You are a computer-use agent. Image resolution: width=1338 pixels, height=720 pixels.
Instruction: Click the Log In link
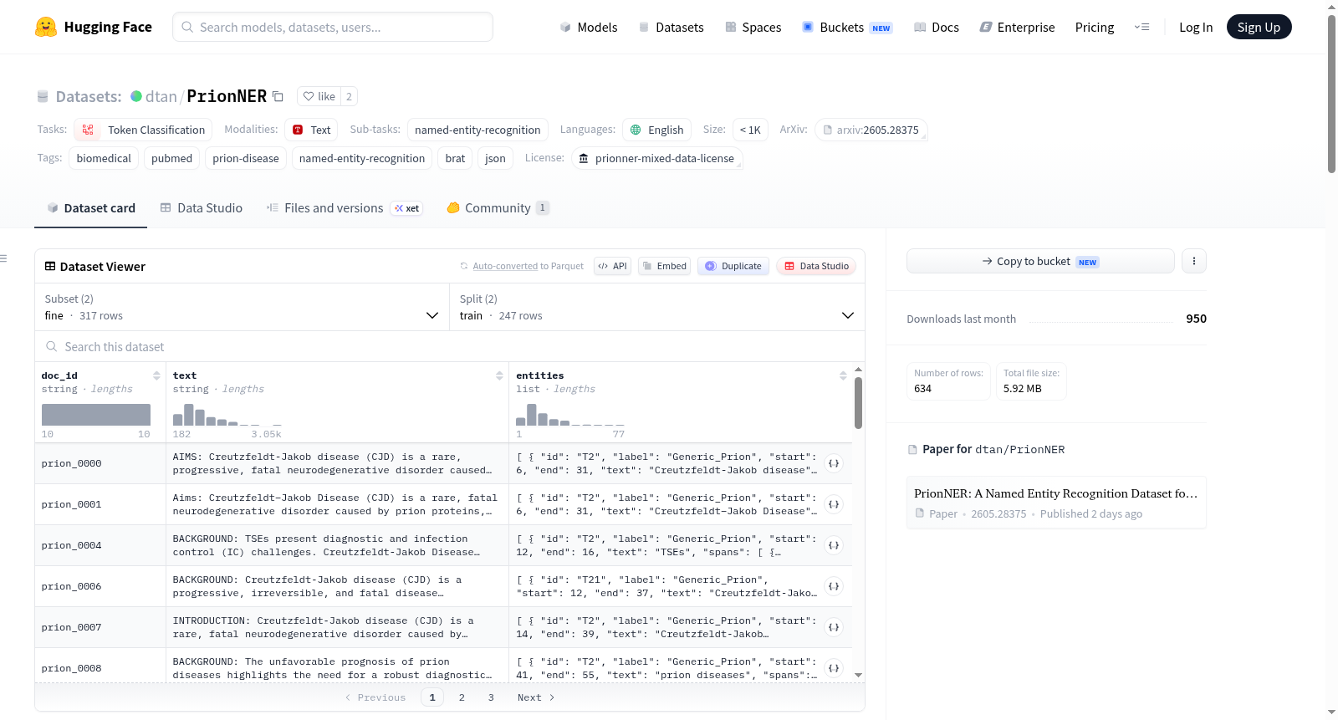click(x=1196, y=28)
